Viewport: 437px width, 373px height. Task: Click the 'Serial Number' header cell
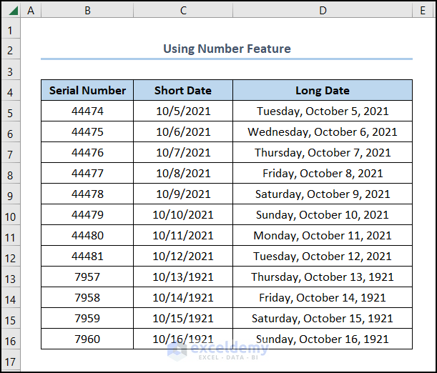(87, 90)
